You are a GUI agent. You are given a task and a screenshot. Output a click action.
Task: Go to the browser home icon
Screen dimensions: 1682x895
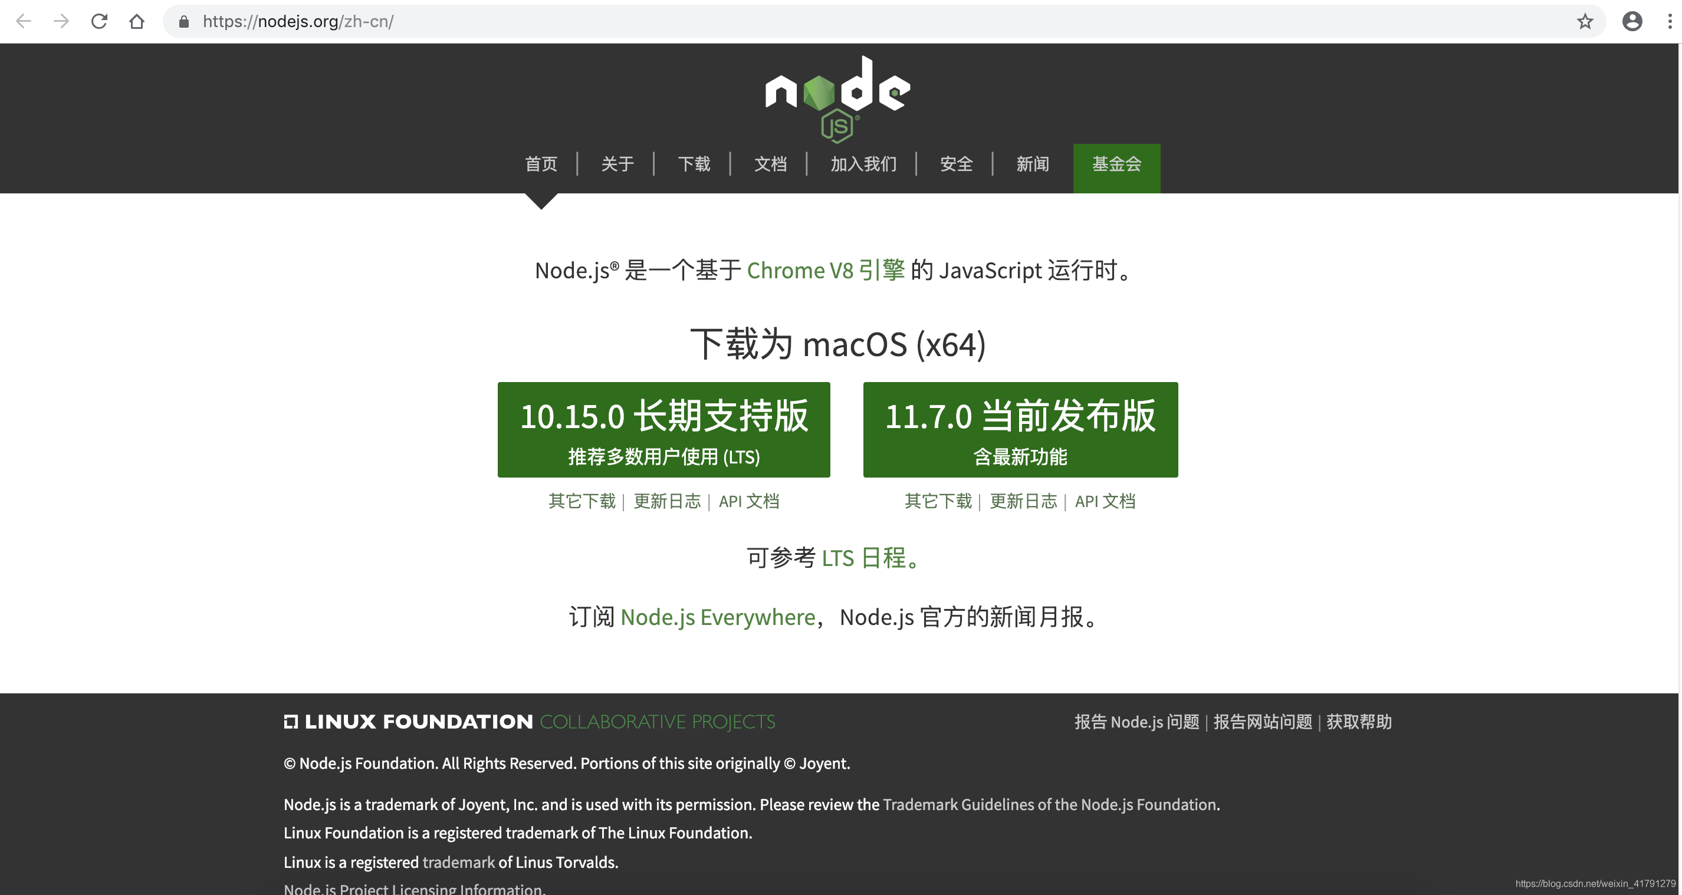136,22
